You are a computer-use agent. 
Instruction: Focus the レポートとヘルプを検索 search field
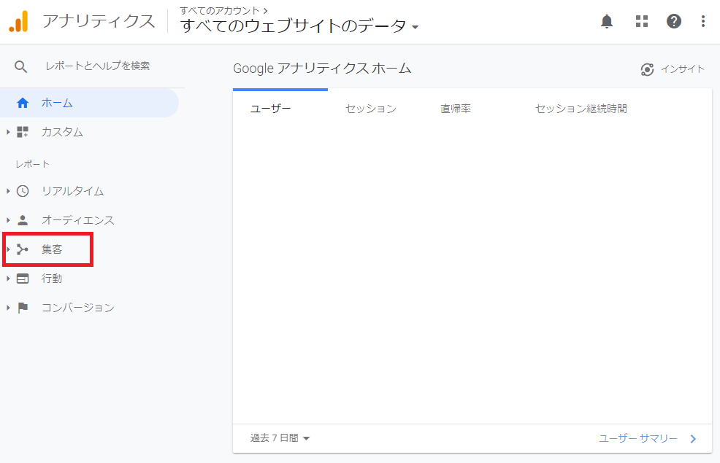tap(97, 66)
